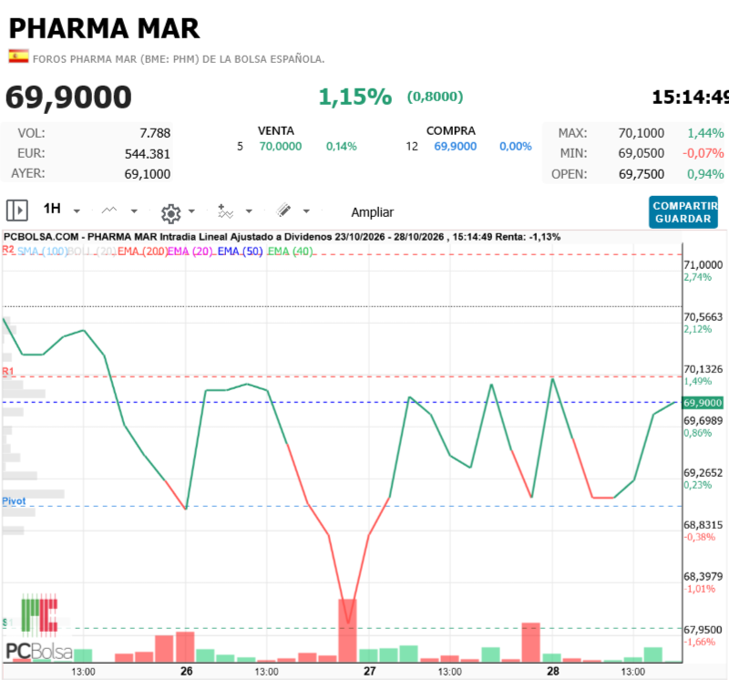This screenshot has height=680, width=729.
Task: Click the 71,0000 price axis label
Action: point(703,265)
